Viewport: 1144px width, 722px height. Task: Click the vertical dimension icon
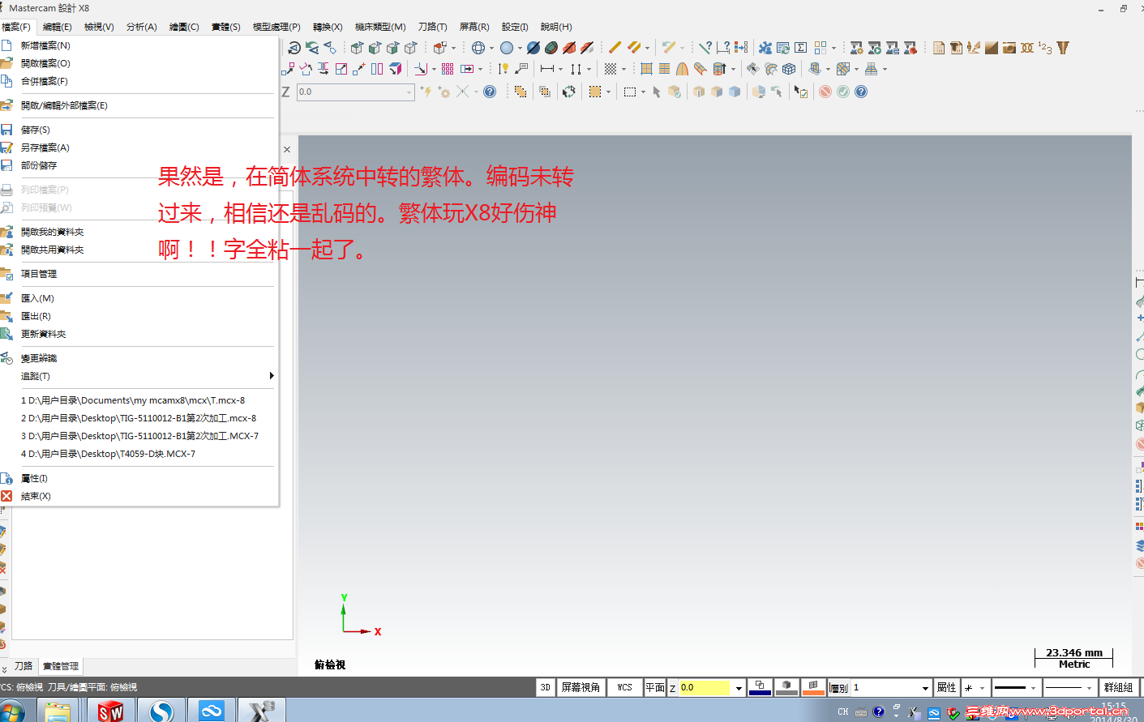[x=576, y=69]
